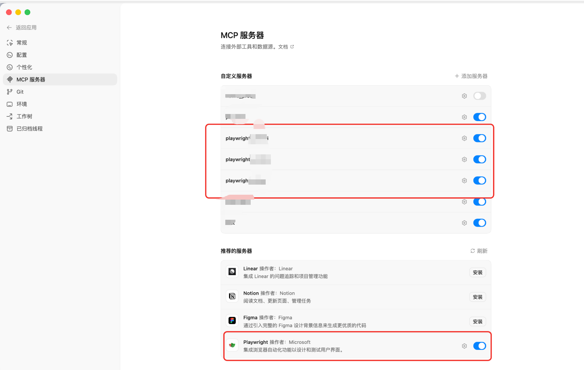Click the Linear server logo icon

click(232, 272)
